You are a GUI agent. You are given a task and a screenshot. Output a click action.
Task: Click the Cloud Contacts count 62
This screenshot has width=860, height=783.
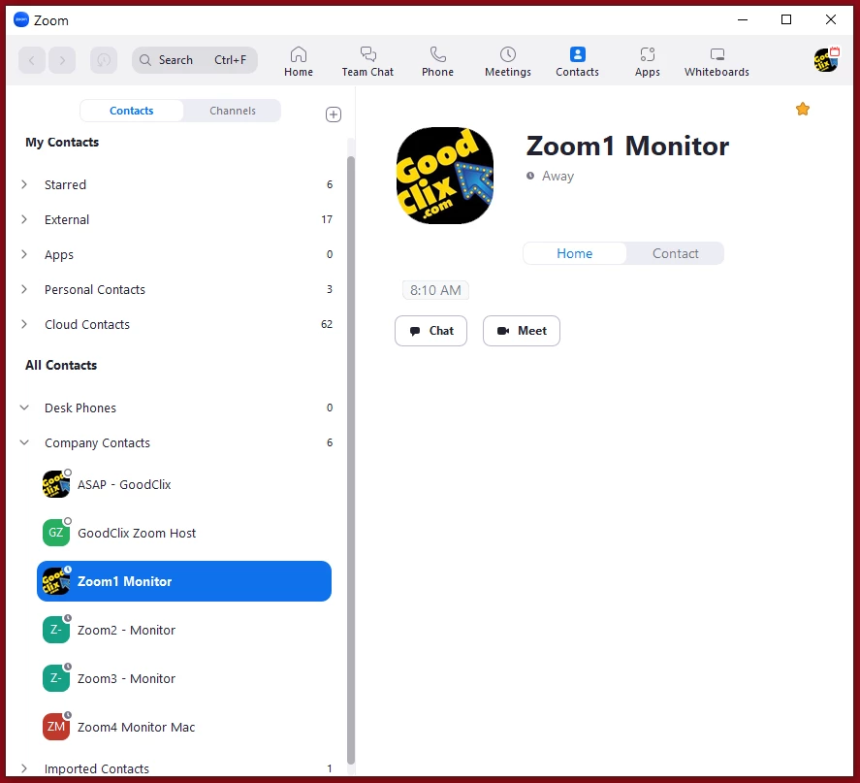[x=327, y=324]
